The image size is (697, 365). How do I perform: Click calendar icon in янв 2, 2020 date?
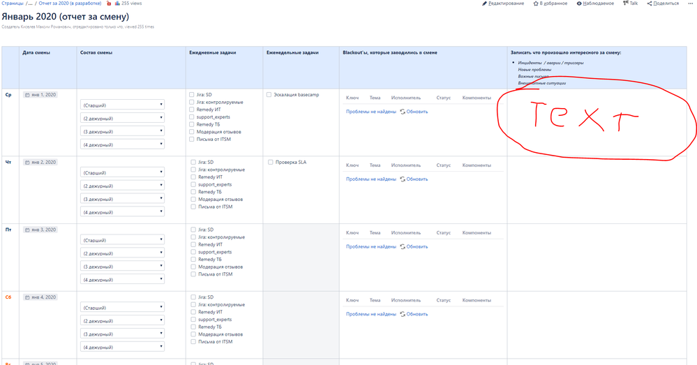(x=28, y=163)
